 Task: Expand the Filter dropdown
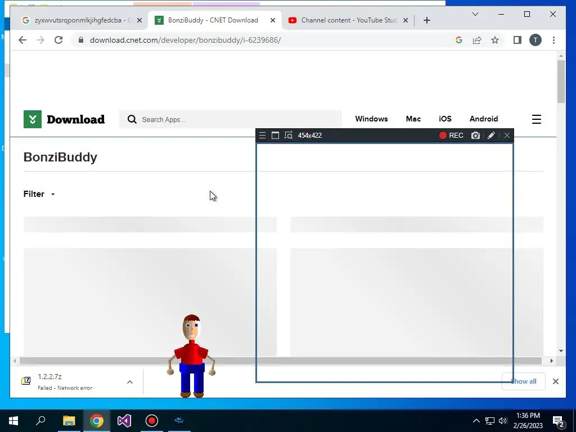[39, 194]
